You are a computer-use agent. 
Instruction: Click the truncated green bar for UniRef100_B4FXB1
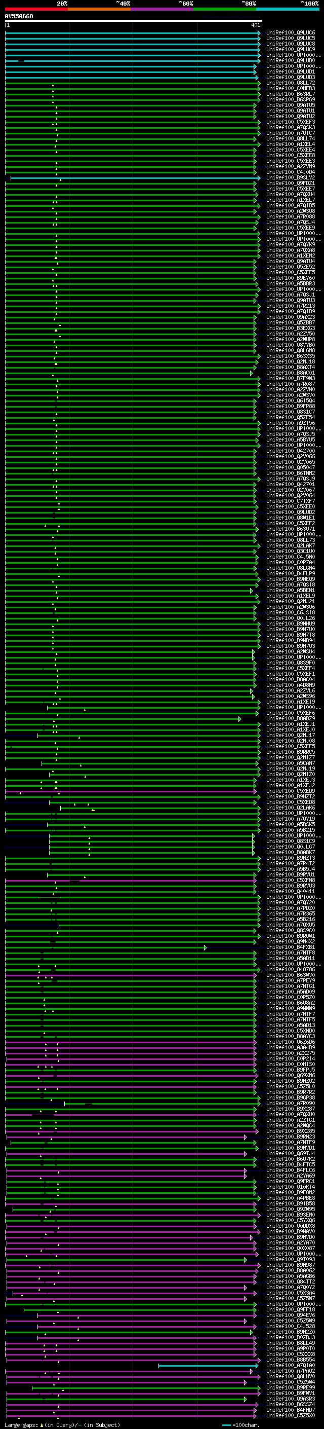[x=106, y=947]
